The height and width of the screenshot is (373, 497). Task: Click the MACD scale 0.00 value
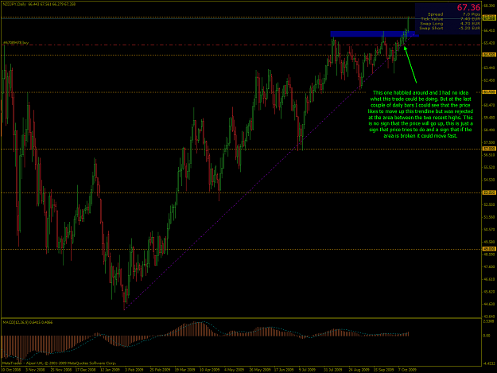point(487,336)
